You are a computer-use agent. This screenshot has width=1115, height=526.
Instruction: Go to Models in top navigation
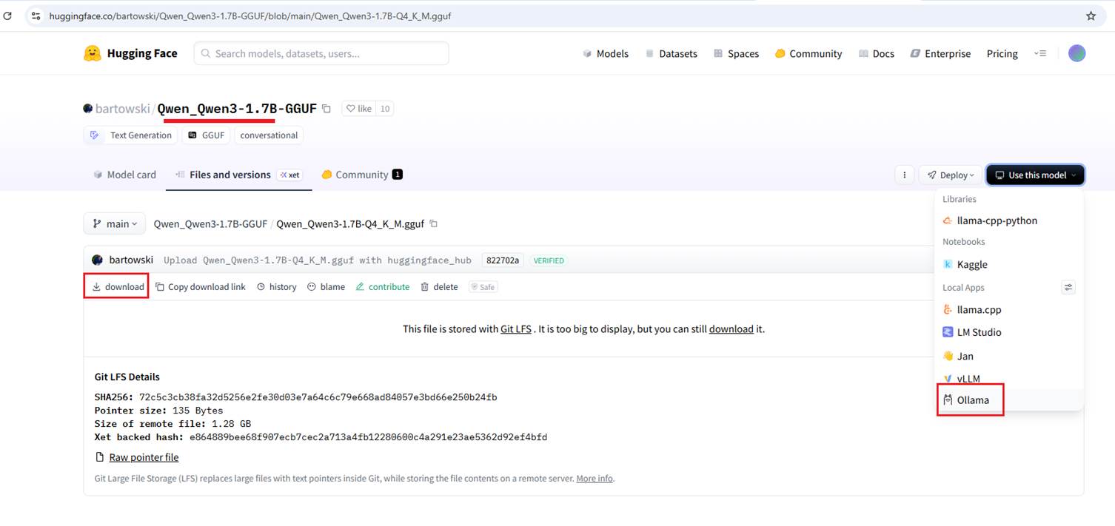click(606, 53)
